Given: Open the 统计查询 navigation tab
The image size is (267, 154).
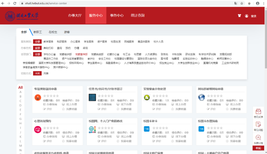Looking at the screenshot, I should pos(138,15).
